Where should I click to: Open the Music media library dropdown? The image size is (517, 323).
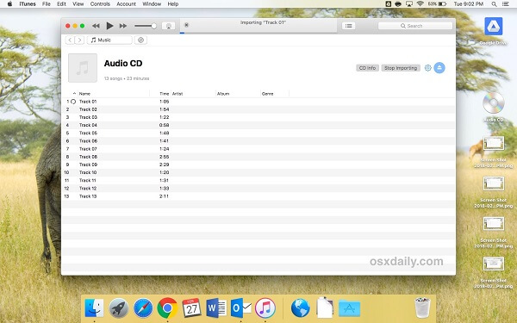point(109,40)
